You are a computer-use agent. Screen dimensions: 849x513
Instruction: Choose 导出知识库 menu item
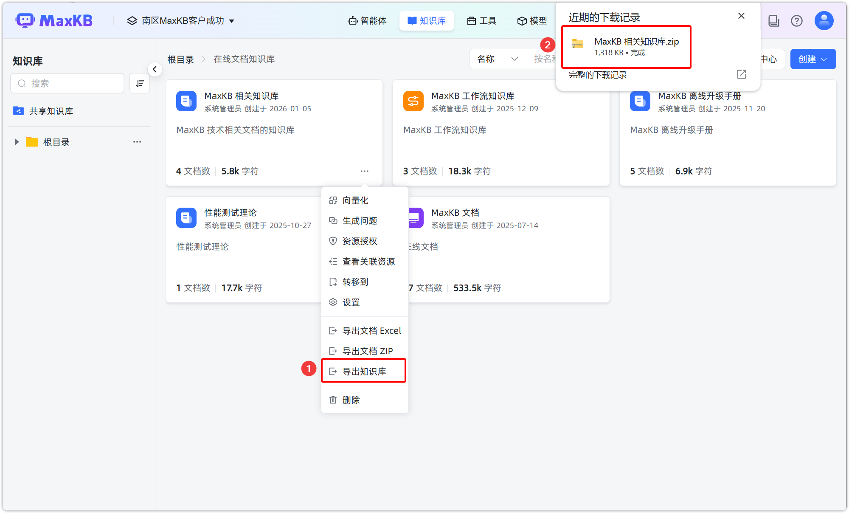[x=365, y=372]
